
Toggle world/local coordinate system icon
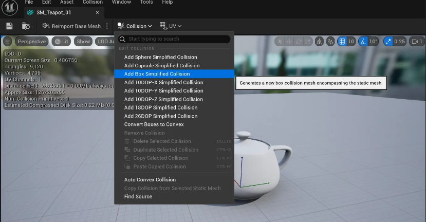click(319, 42)
